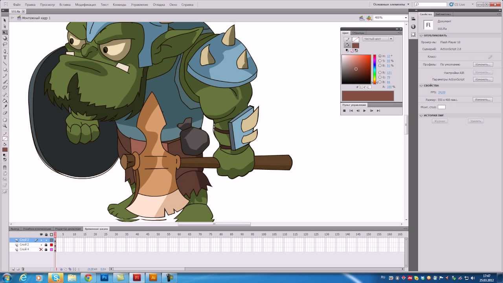Switch to the Ошибки компиляции tab
503x283 pixels.
coord(37,229)
